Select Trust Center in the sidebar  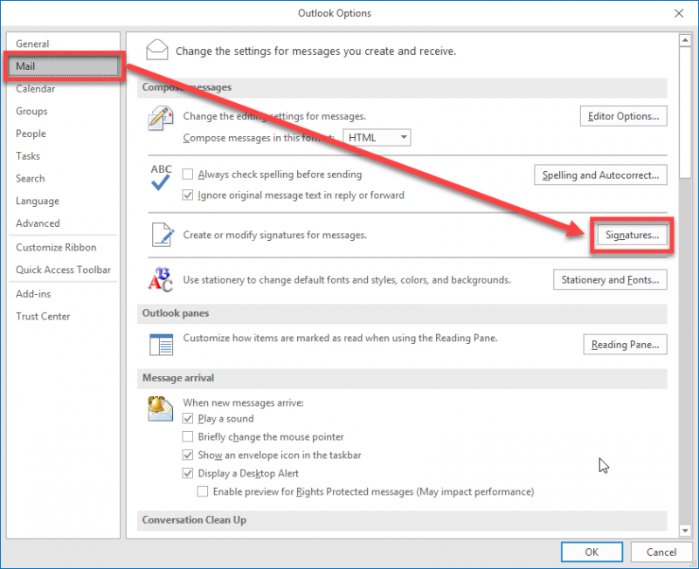pos(43,316)
